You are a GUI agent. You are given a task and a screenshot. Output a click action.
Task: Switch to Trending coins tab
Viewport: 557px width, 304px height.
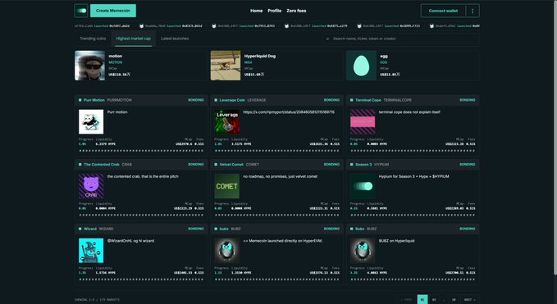tap(93, 39)
